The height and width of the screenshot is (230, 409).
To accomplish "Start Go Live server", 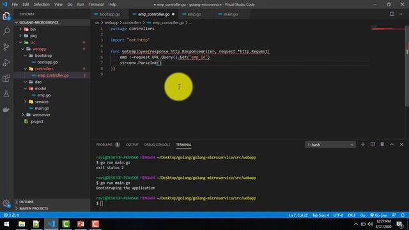I will 378,215.
